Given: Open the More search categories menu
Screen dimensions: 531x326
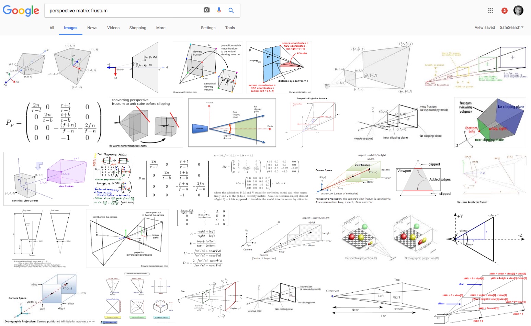Looking at the screenshot, I should point(160,28).
